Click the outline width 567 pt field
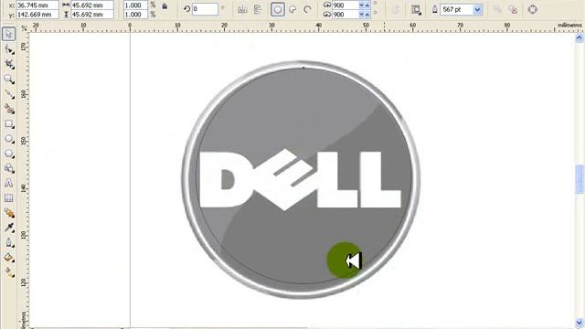This screenshot has height=329, width=585. pos(457,10)
